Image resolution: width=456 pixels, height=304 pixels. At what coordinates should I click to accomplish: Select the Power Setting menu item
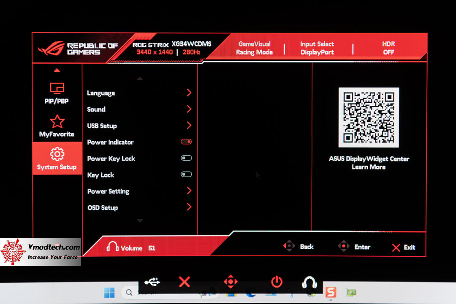coord(108,191)
